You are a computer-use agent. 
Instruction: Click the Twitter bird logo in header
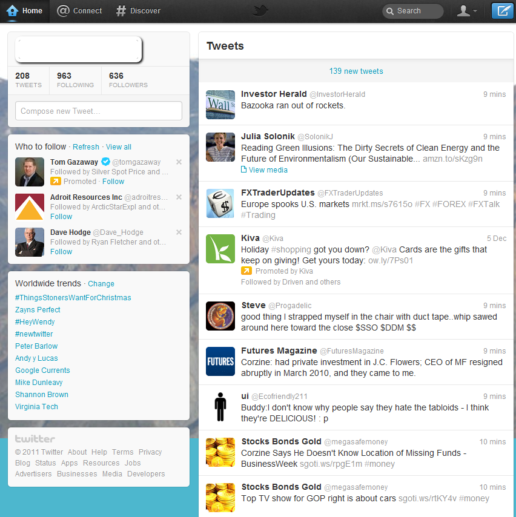click(x=260, y=11)
